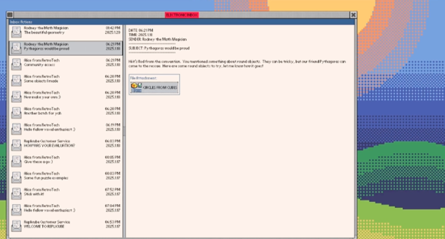
Task: Select "Hello fellow voxel enthusiast" subject from 06:19 PM
Action: click(50, 130)
